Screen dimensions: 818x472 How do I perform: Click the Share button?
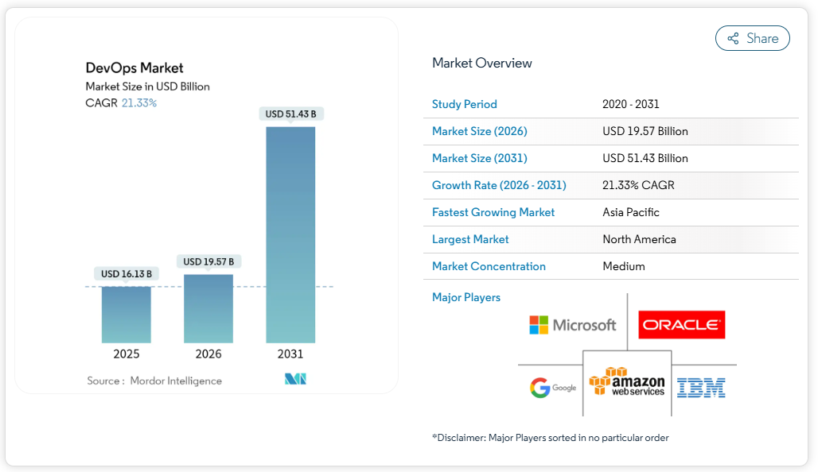pos(752,38)
